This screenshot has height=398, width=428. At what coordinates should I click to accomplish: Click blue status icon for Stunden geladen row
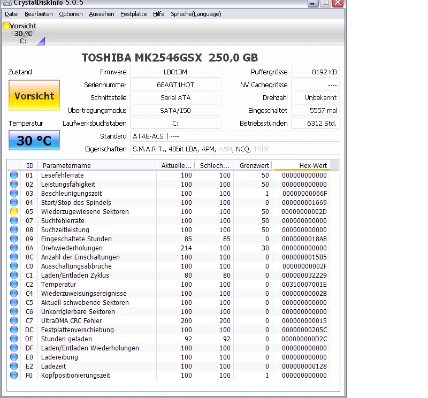click(14, 339)
